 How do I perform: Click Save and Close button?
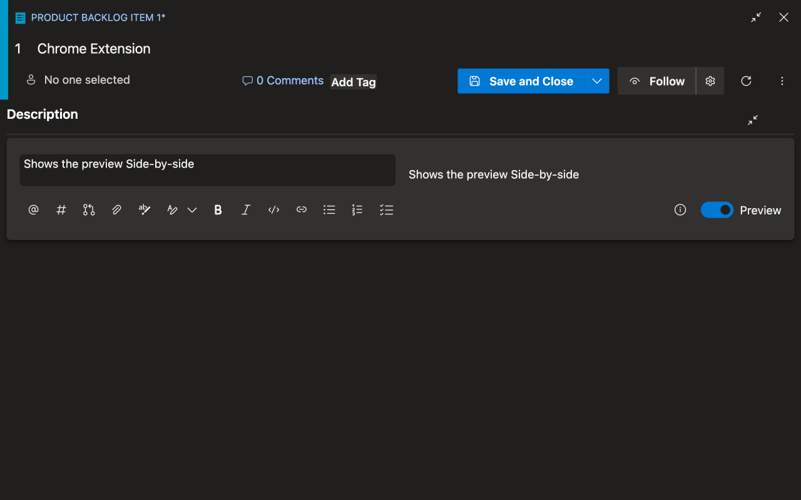(x=521, y=81)
